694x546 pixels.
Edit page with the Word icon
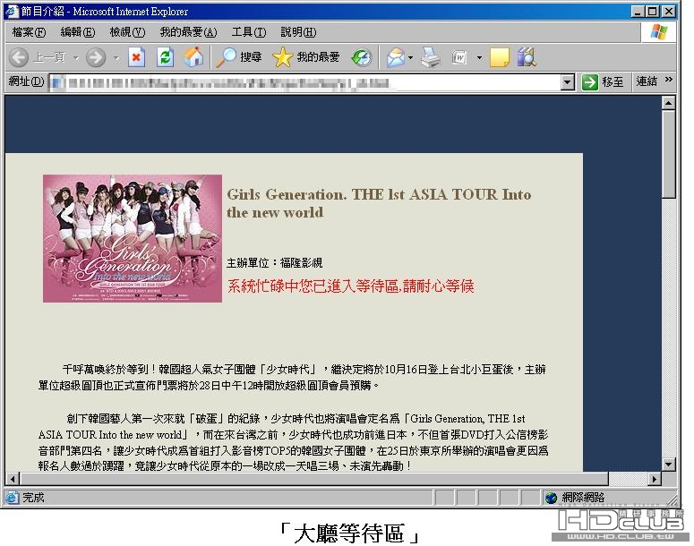pyautogui.click(x=460, y=57)
